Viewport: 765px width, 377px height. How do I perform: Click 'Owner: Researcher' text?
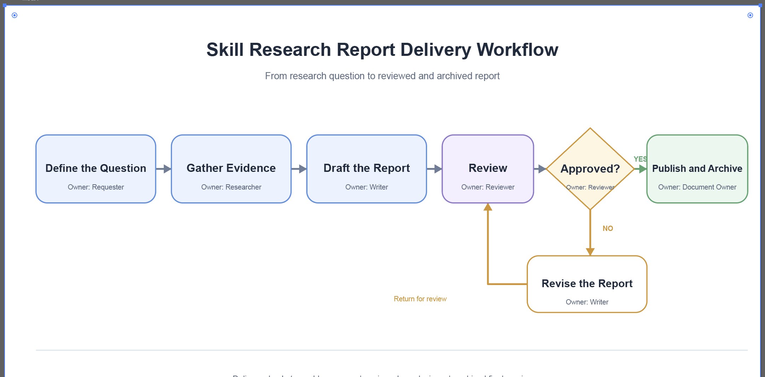(231, 187)
